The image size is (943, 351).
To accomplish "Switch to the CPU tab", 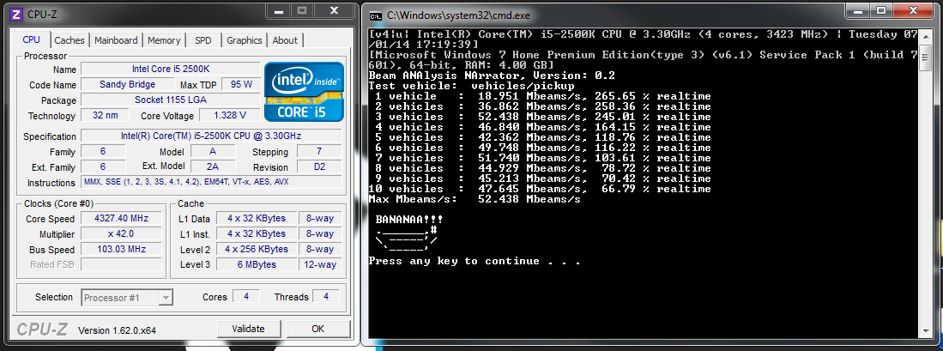I will 31,39.
